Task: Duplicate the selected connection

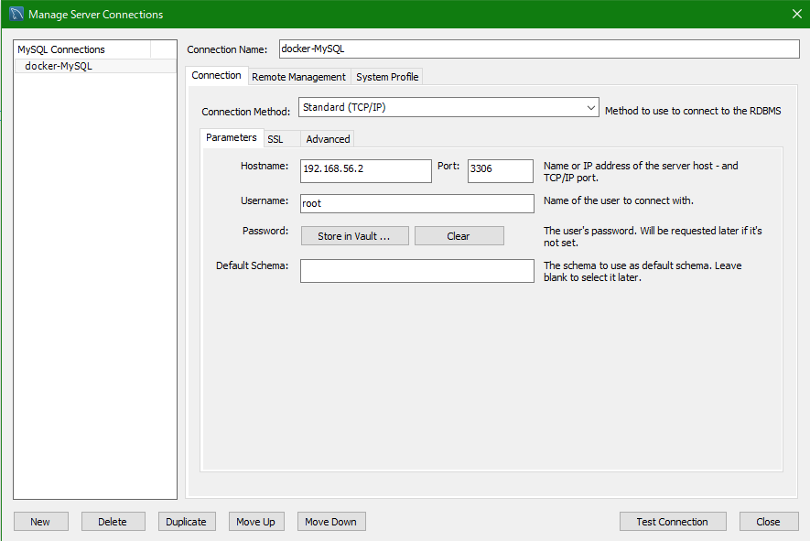Action: click(x=187, y=522)
